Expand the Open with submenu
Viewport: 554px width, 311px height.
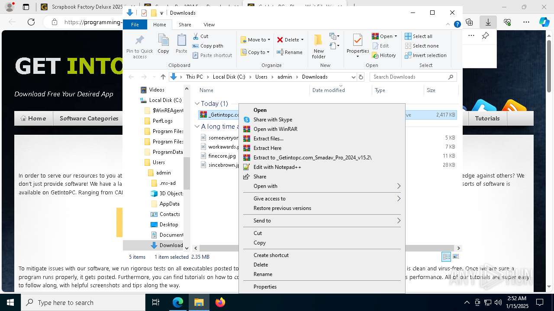(322, 186)
